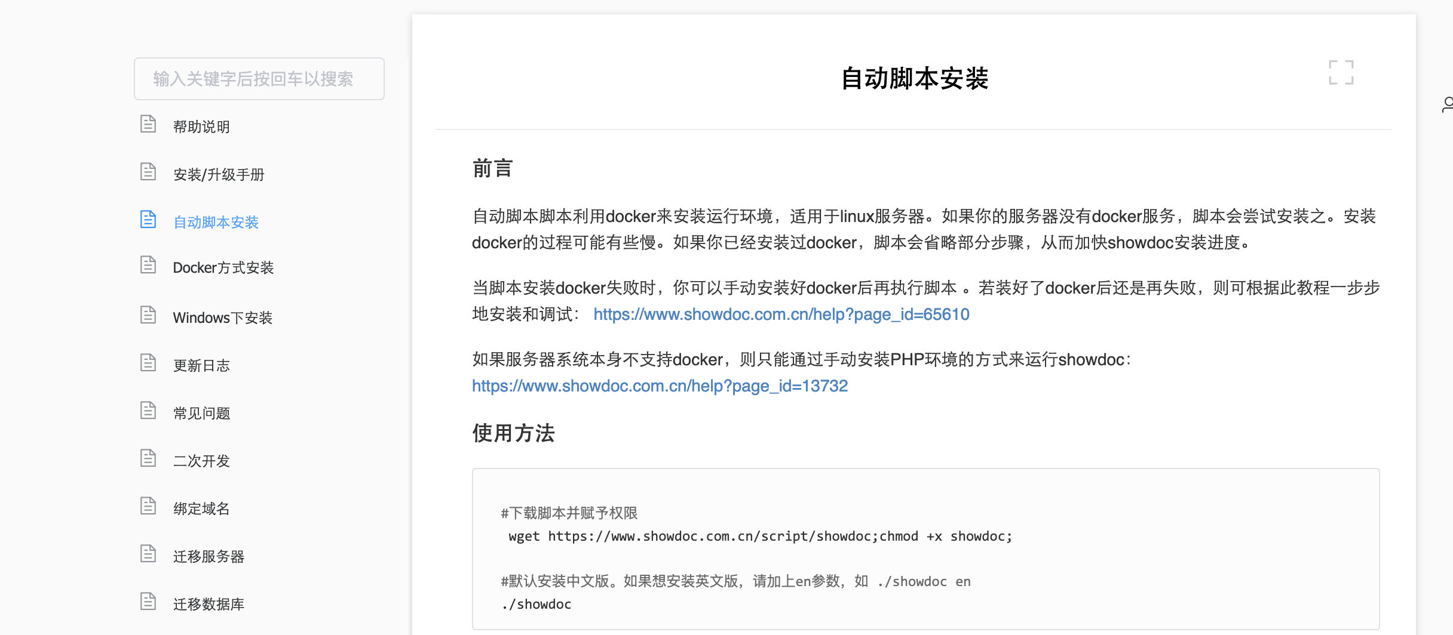Click the document icon beside 绑定域名

[149, 505]
